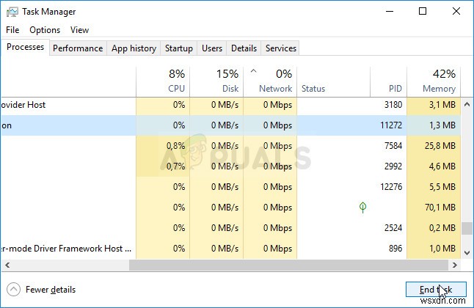Viewport: 474px width, 308px height.
Task: Go to the Details tab
Action: pyautogui.click(x=244, y=48)
